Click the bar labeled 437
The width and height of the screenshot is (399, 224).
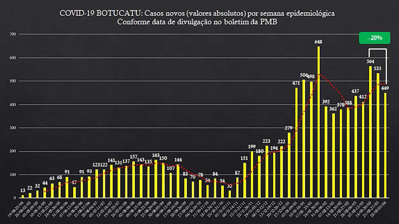tap(356, 147)
